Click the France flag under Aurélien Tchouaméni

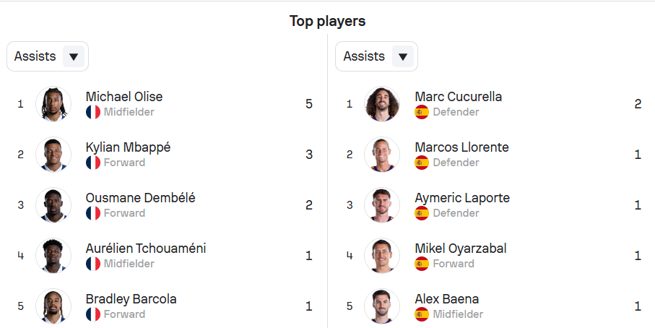click(x=93, y=264)
